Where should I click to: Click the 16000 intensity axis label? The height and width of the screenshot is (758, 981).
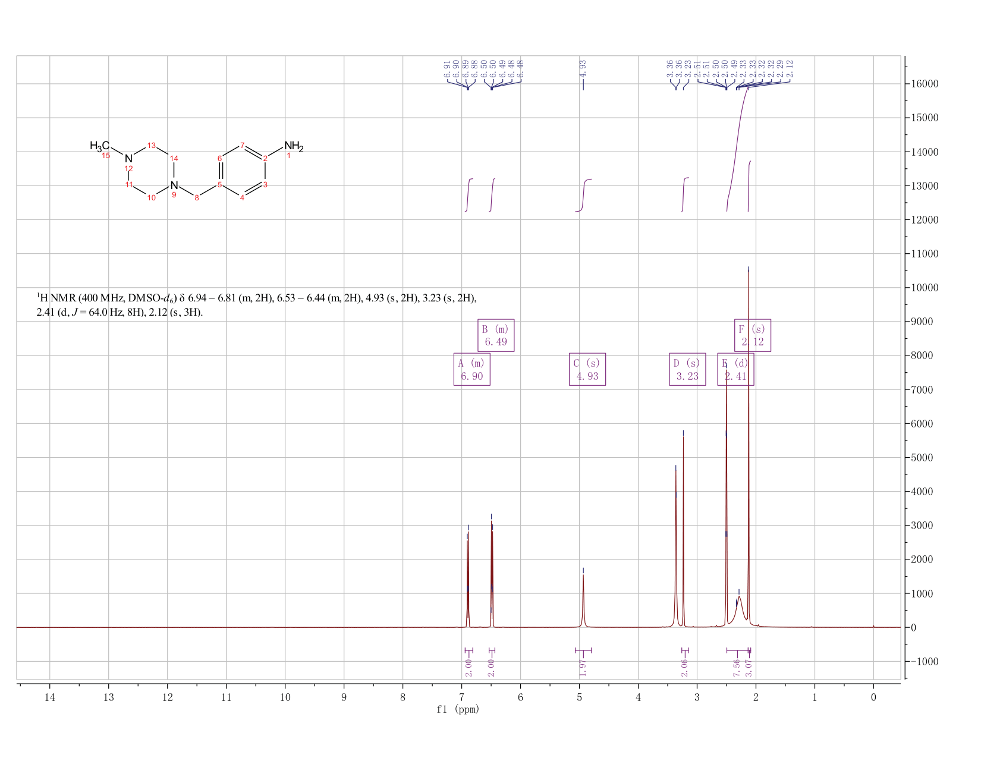pyautogui.click(x=925, y=84)
